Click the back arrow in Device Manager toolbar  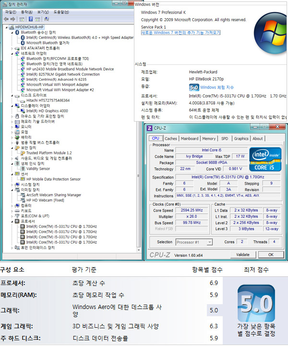point(6,19)
